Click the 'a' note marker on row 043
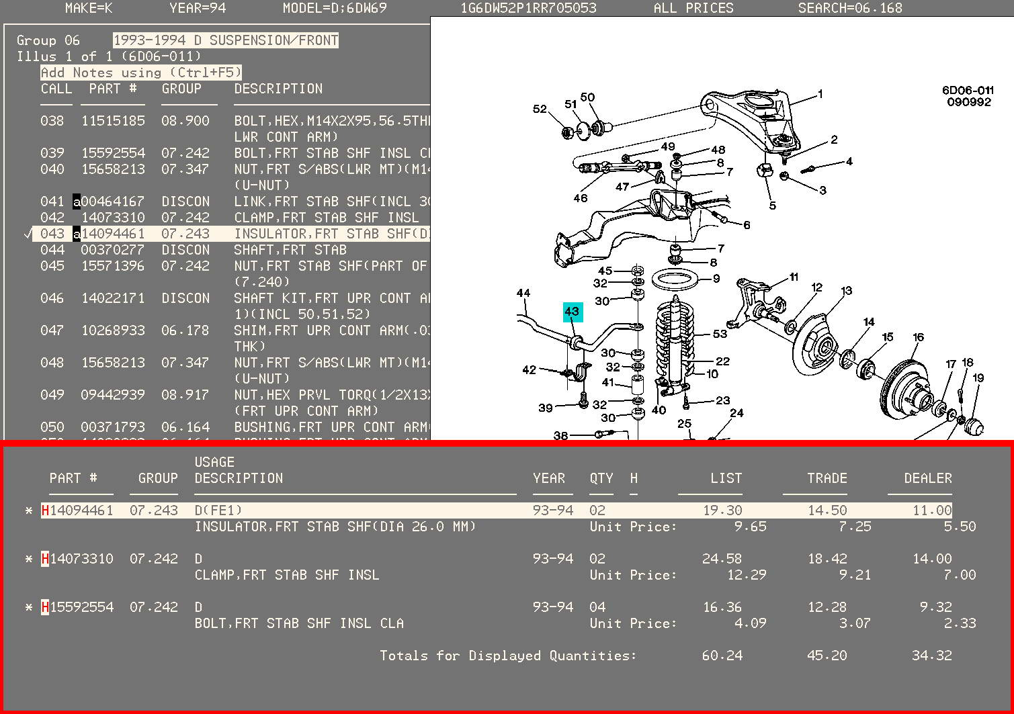 [77, 234]
